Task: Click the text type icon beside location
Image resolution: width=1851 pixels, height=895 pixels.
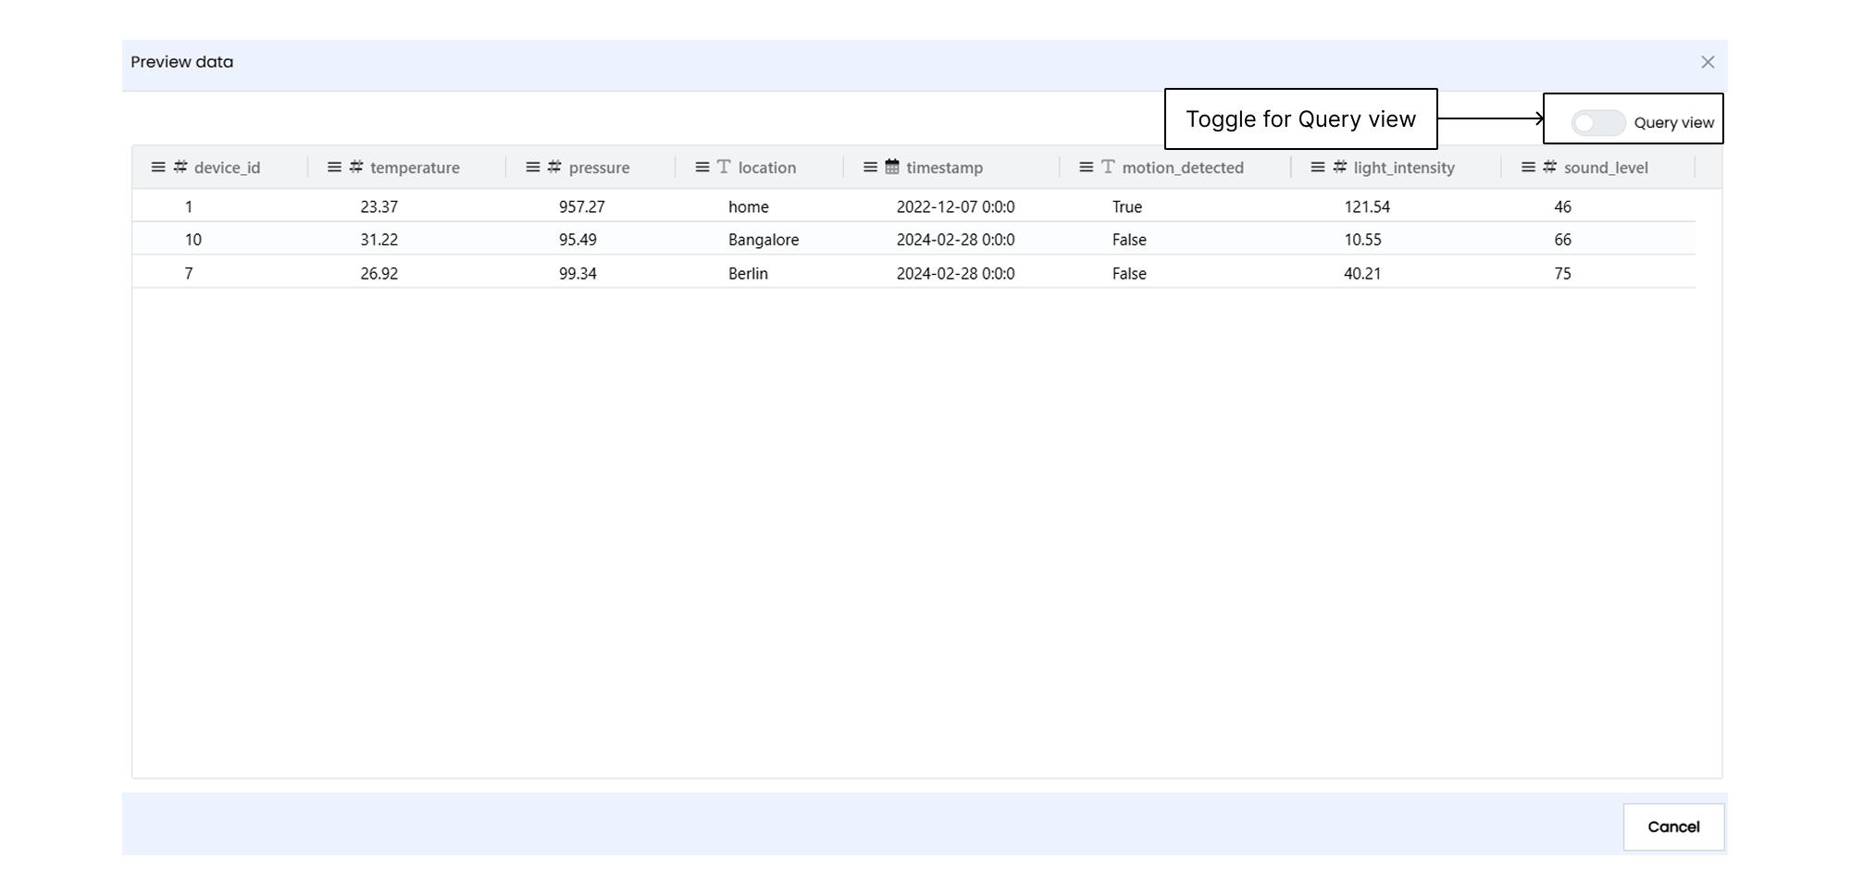Action: 724,167
